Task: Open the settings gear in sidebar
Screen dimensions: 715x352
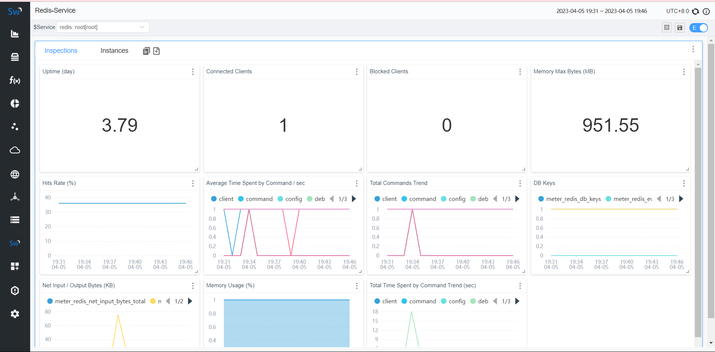Action: click(x=15, y=314)
